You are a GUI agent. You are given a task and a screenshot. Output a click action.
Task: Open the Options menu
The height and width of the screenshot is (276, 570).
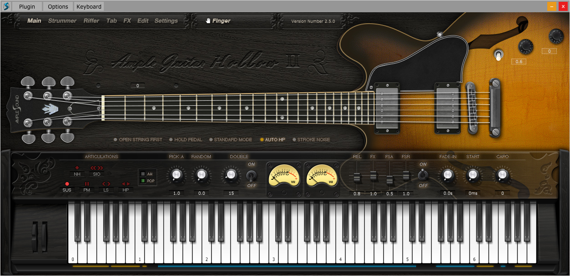(57, 6)
